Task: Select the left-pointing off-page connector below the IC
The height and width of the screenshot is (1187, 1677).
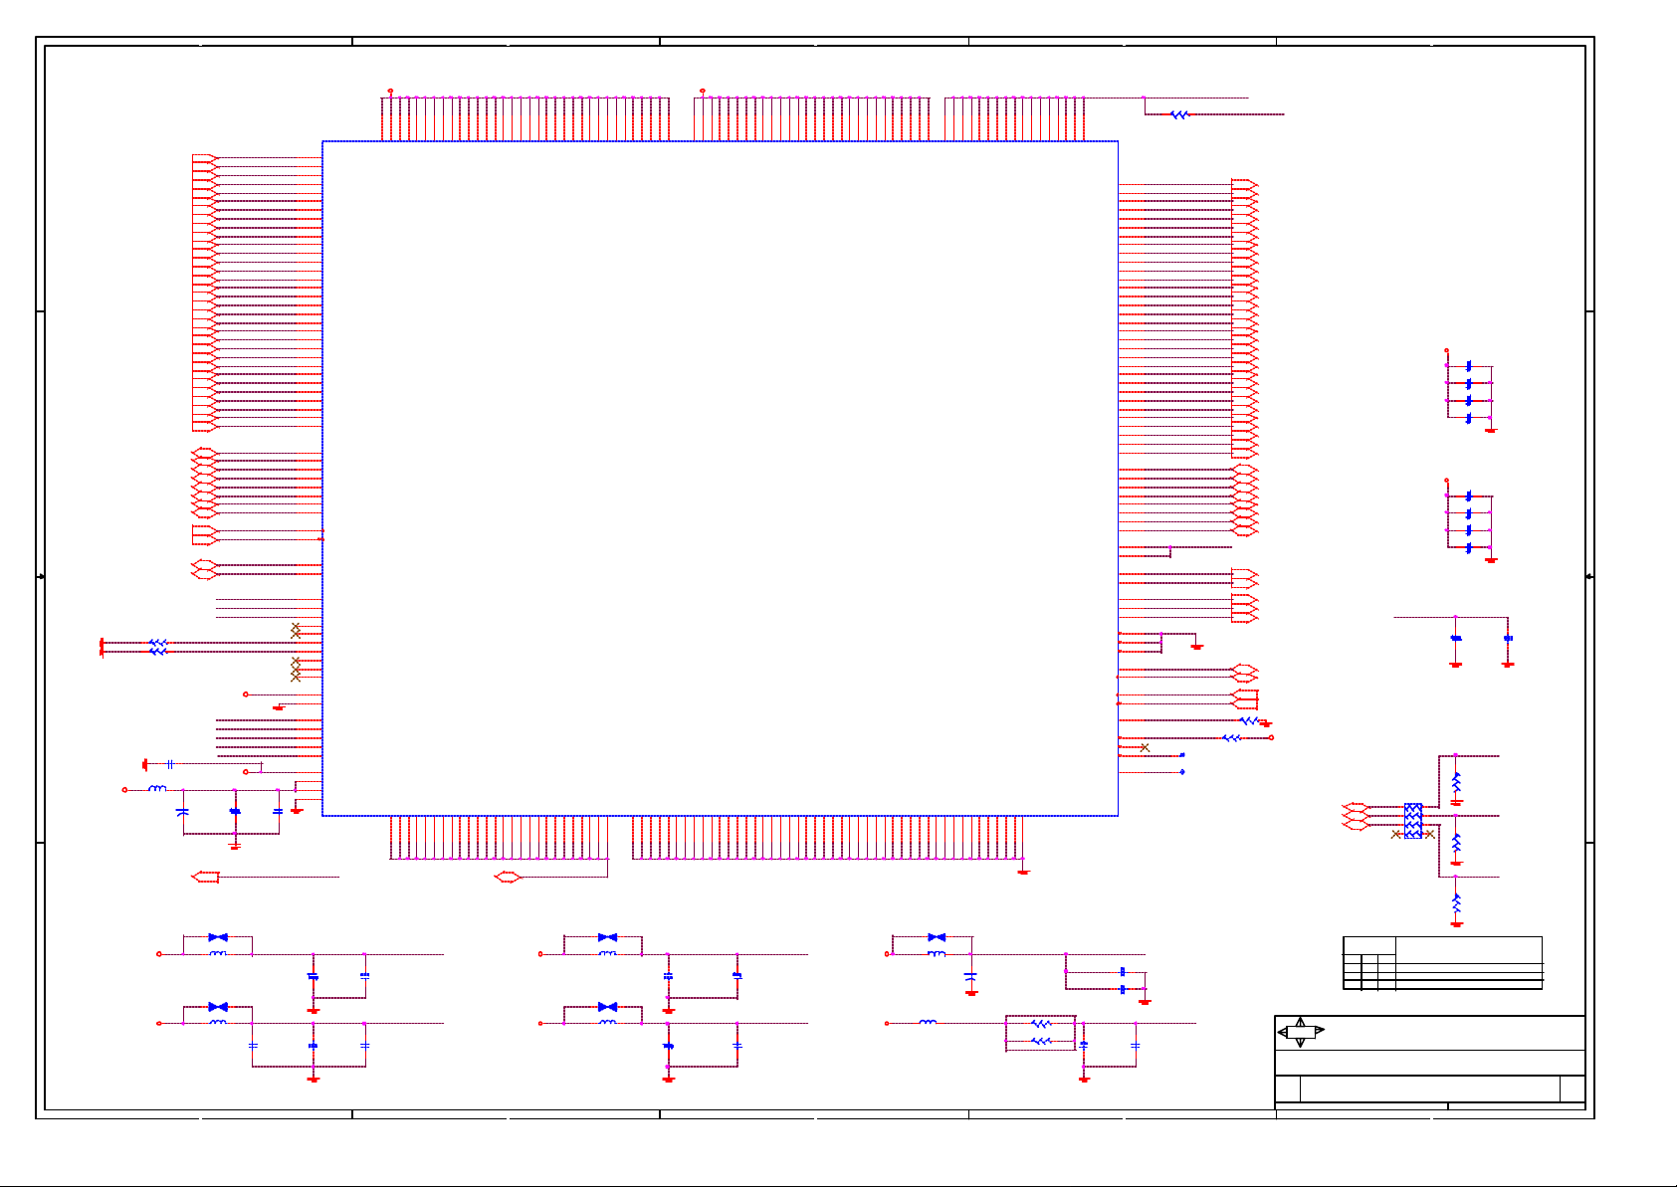Action: click(x=205, y=877)
